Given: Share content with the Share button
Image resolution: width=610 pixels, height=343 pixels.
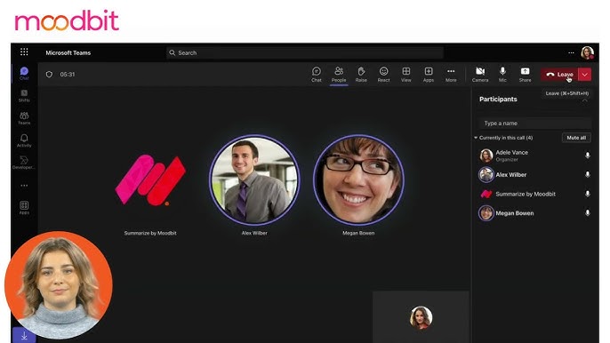Looking at the screenshot, I should click(525, 75).
